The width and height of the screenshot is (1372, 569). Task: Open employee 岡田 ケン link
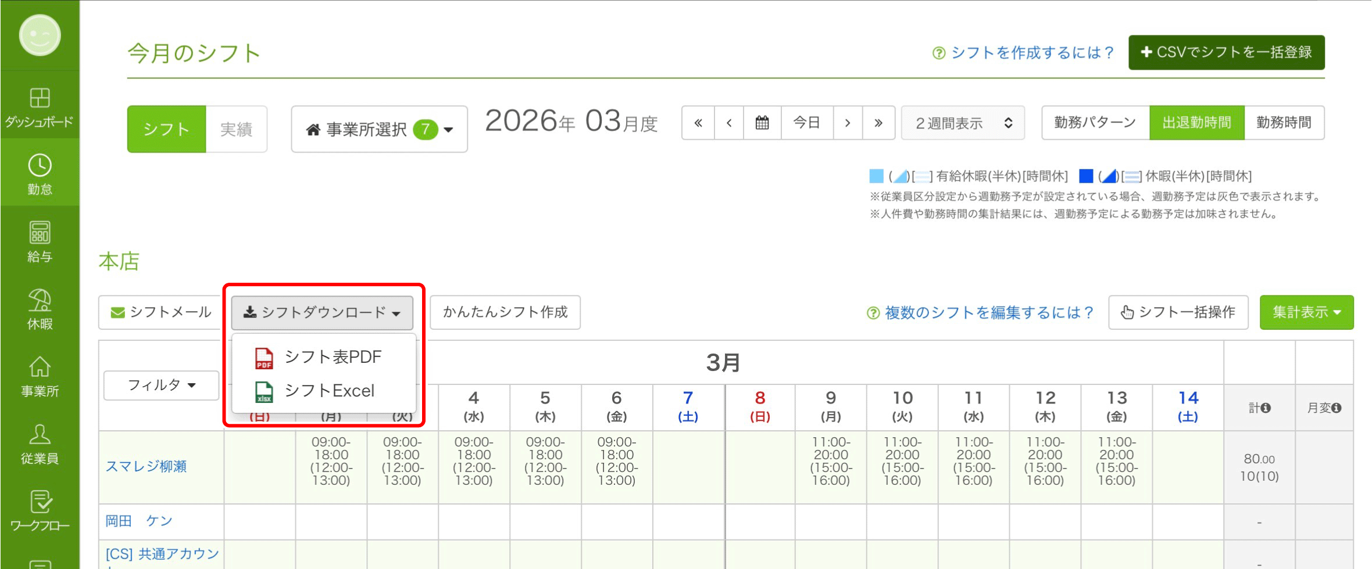[x=139, y=521]
